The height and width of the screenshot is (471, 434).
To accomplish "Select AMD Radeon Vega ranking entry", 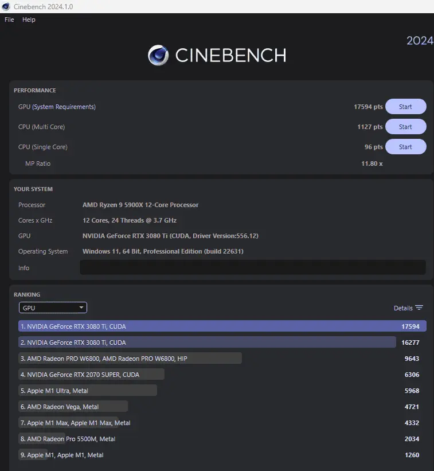I will pos(73,407).
